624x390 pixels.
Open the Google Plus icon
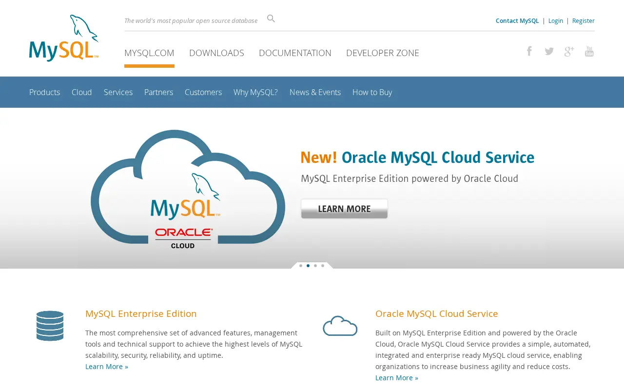[x=569, y=51]
